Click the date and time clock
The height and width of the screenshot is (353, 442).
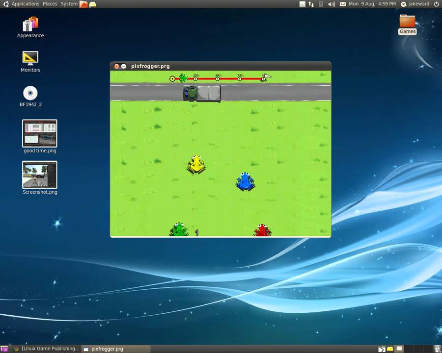click(x=372, y=4)
